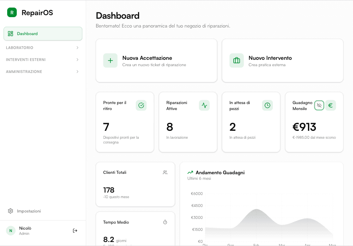Click the INTERVENTI ESTERNI label

(26, 60)
